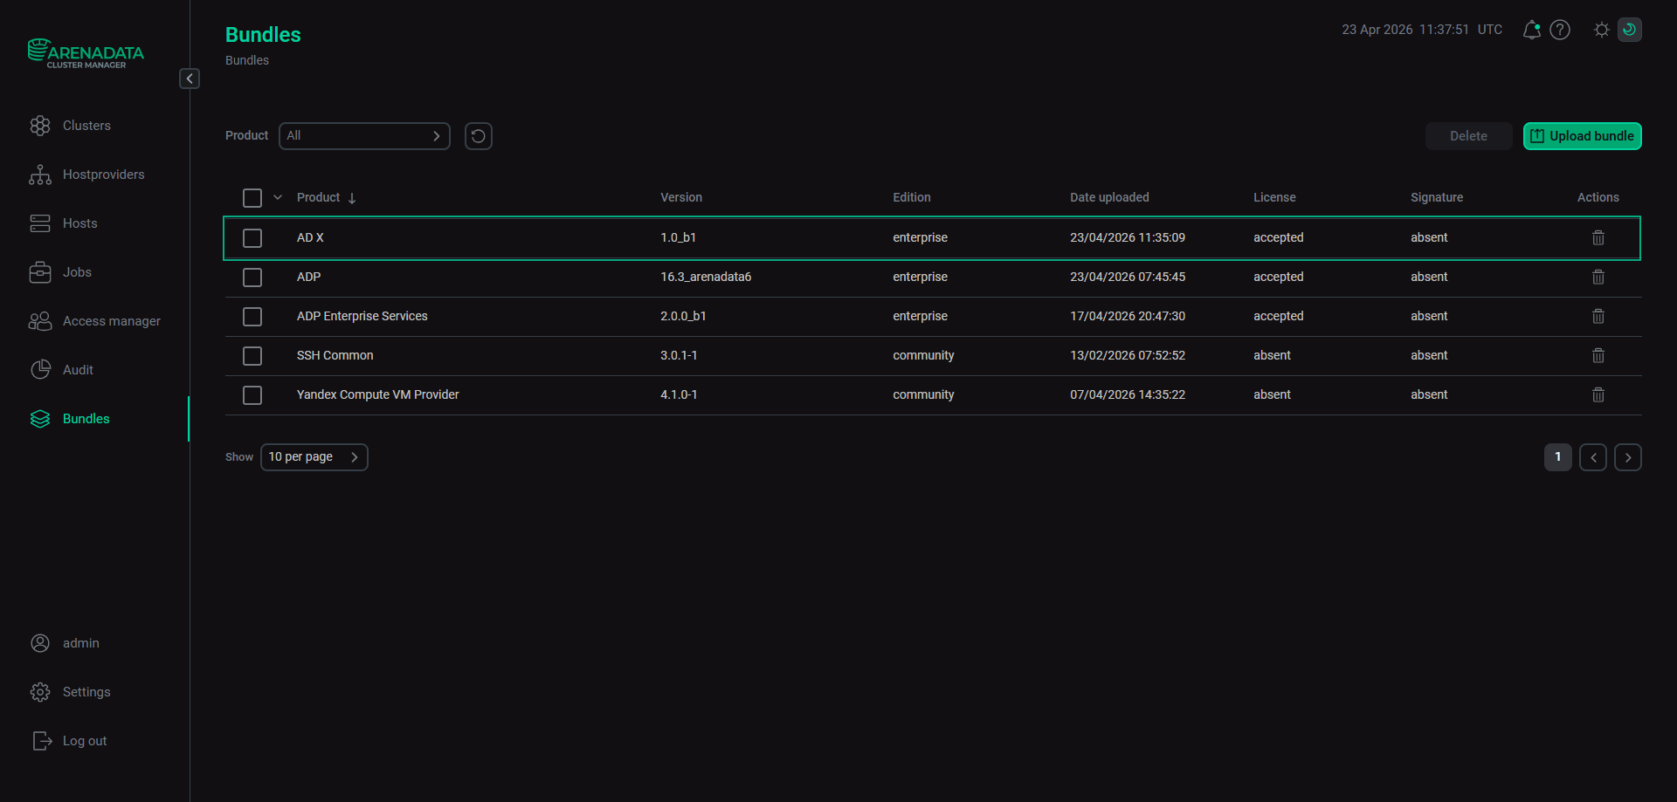Screen dimensions: 1677x802
Task: Click the SSH Common product name
Action: (x=335, y=355)
